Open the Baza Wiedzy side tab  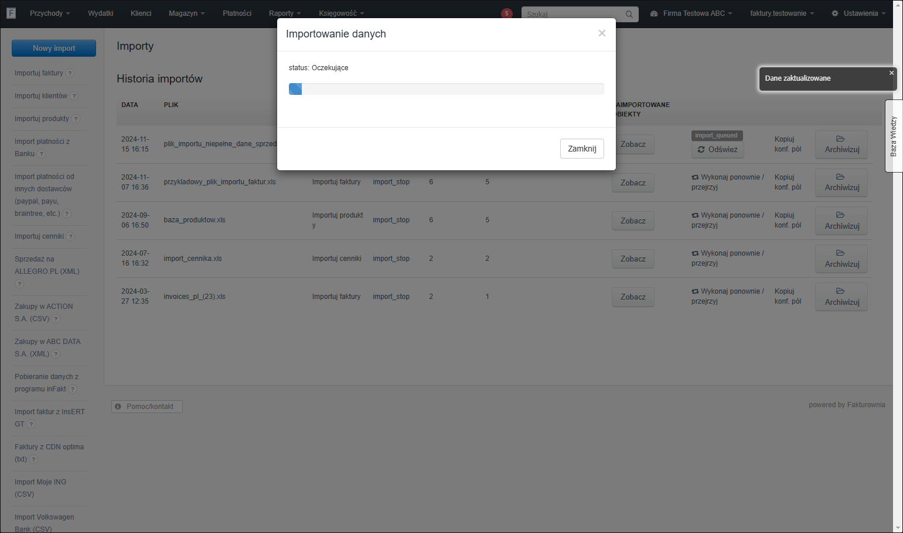[x=894, y=136]
